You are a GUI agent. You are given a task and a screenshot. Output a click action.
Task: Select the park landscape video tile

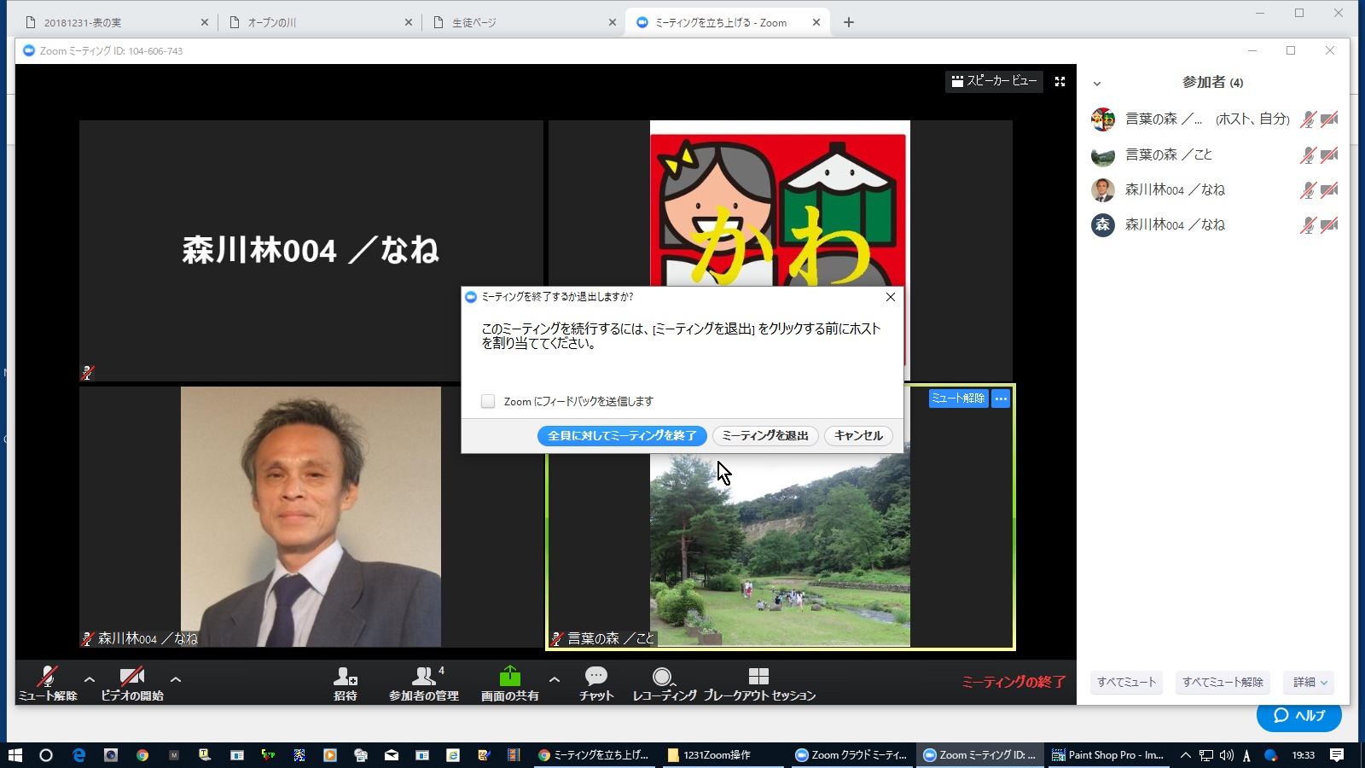(x=780, y=550)
